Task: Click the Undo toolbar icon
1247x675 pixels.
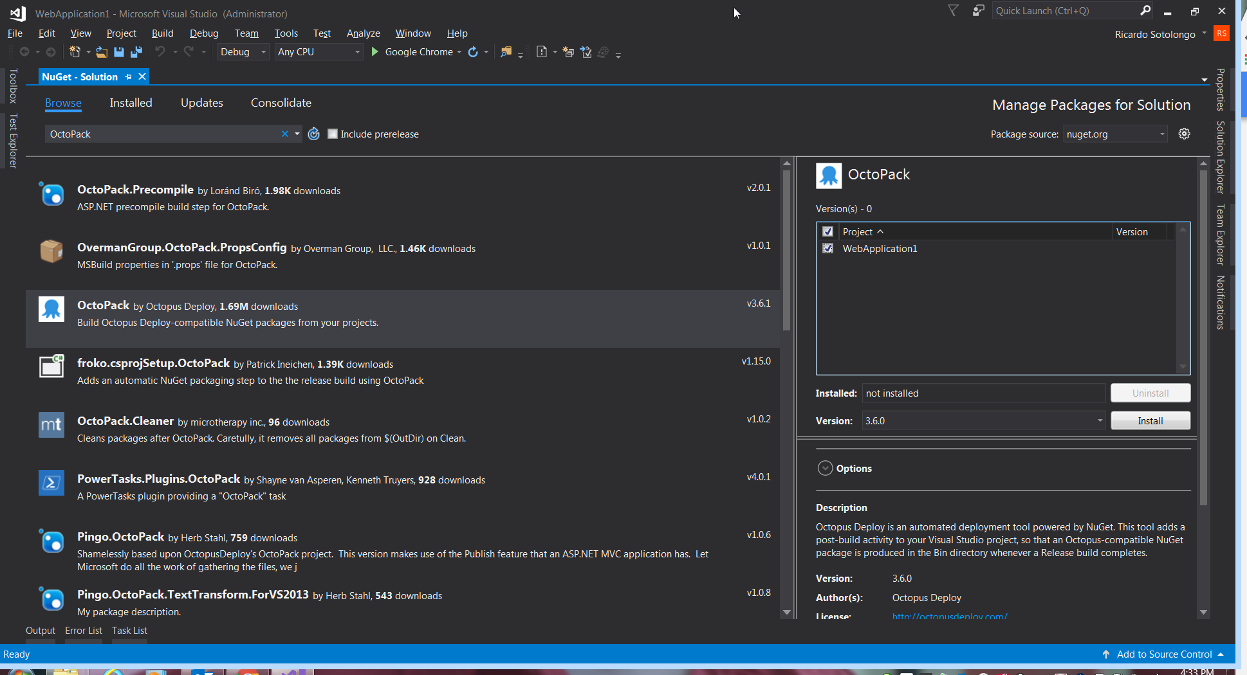Action: (161, 51)
